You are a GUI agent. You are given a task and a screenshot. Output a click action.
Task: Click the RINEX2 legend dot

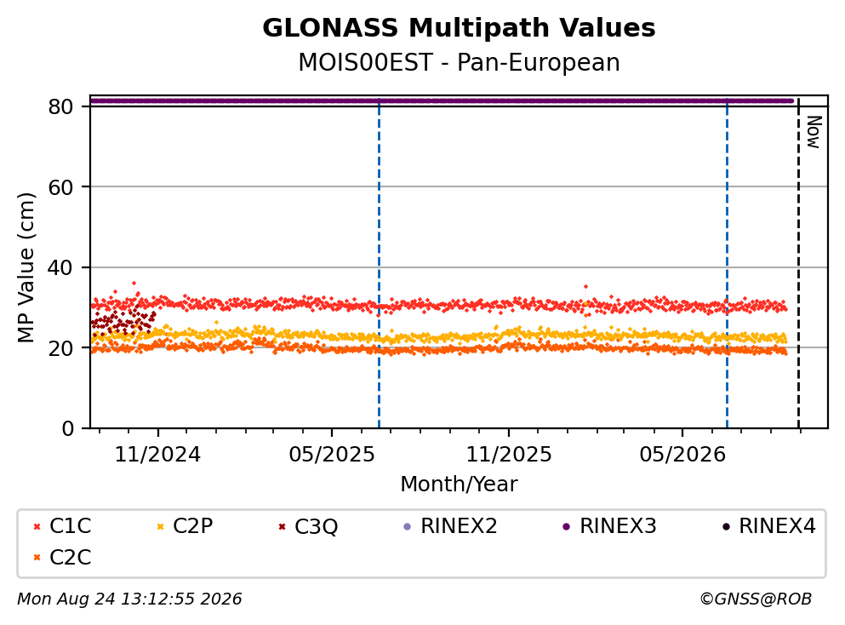click(408, 526)
